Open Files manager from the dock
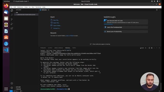Viewport: 164px width, 92px height. click(6, 18)
